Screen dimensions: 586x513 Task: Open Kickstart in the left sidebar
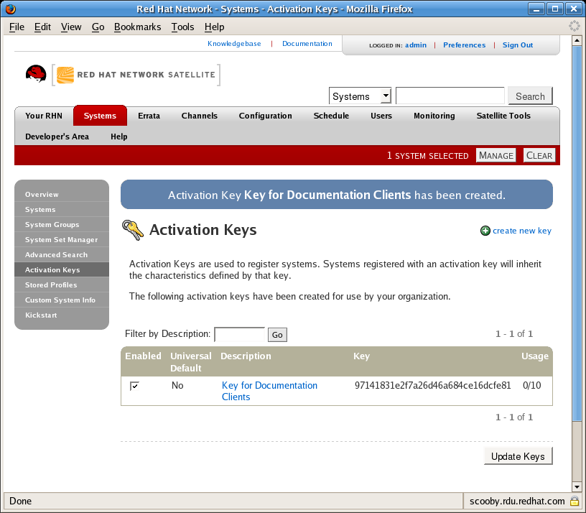pyautogui.click(x=41, y=315)
